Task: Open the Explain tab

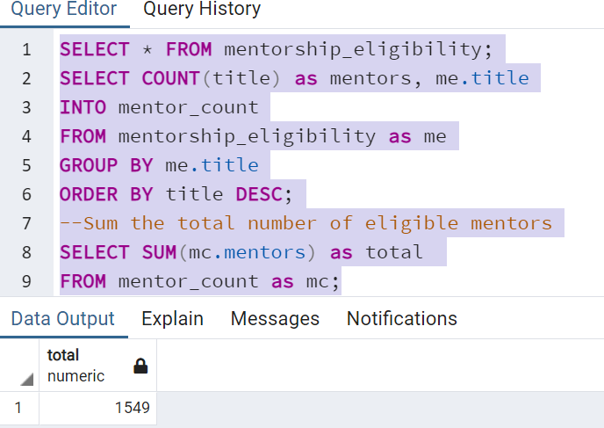Action: click(x=172, y=319)
